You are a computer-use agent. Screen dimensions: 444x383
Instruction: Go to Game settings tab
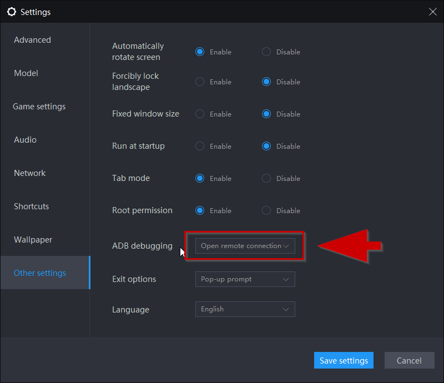click(x=39, y=107)
